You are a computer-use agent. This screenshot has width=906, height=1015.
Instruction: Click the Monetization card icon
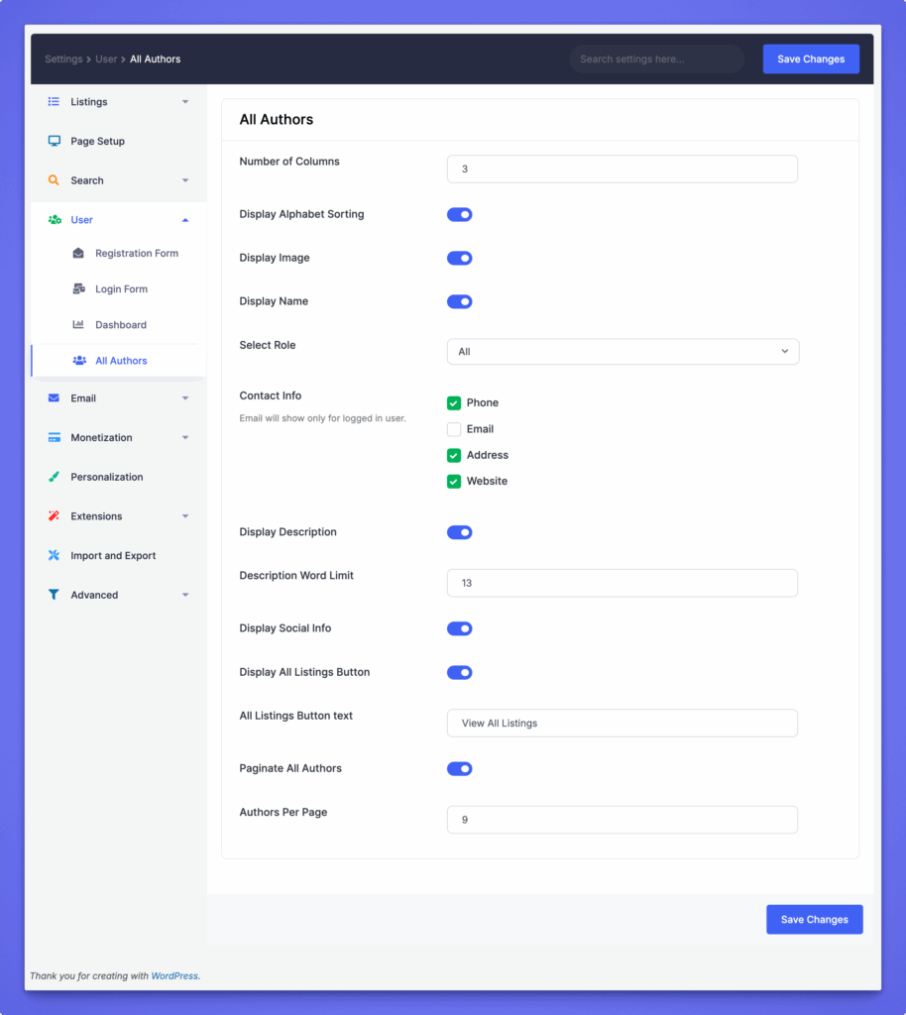coord(54,438)
